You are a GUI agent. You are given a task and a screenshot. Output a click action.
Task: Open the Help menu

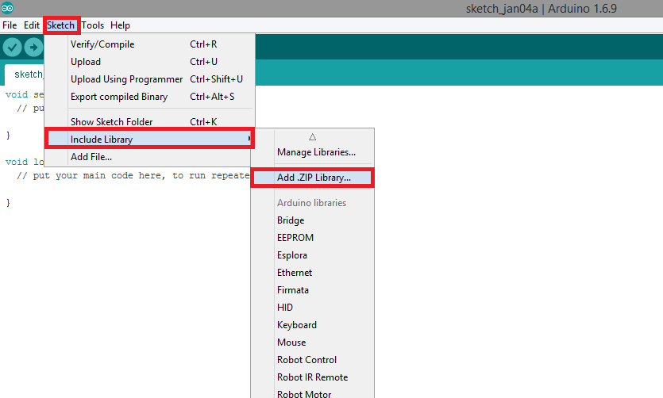[x=120, y=25]
